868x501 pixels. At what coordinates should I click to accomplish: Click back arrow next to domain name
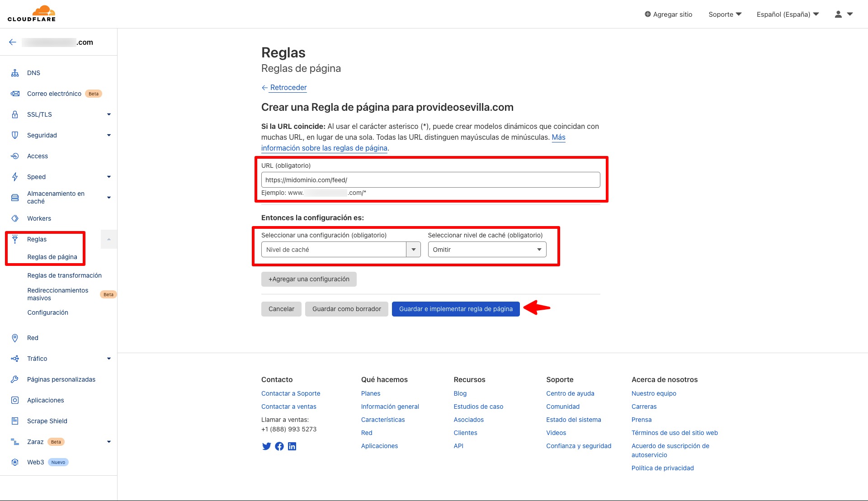point(13,42)
